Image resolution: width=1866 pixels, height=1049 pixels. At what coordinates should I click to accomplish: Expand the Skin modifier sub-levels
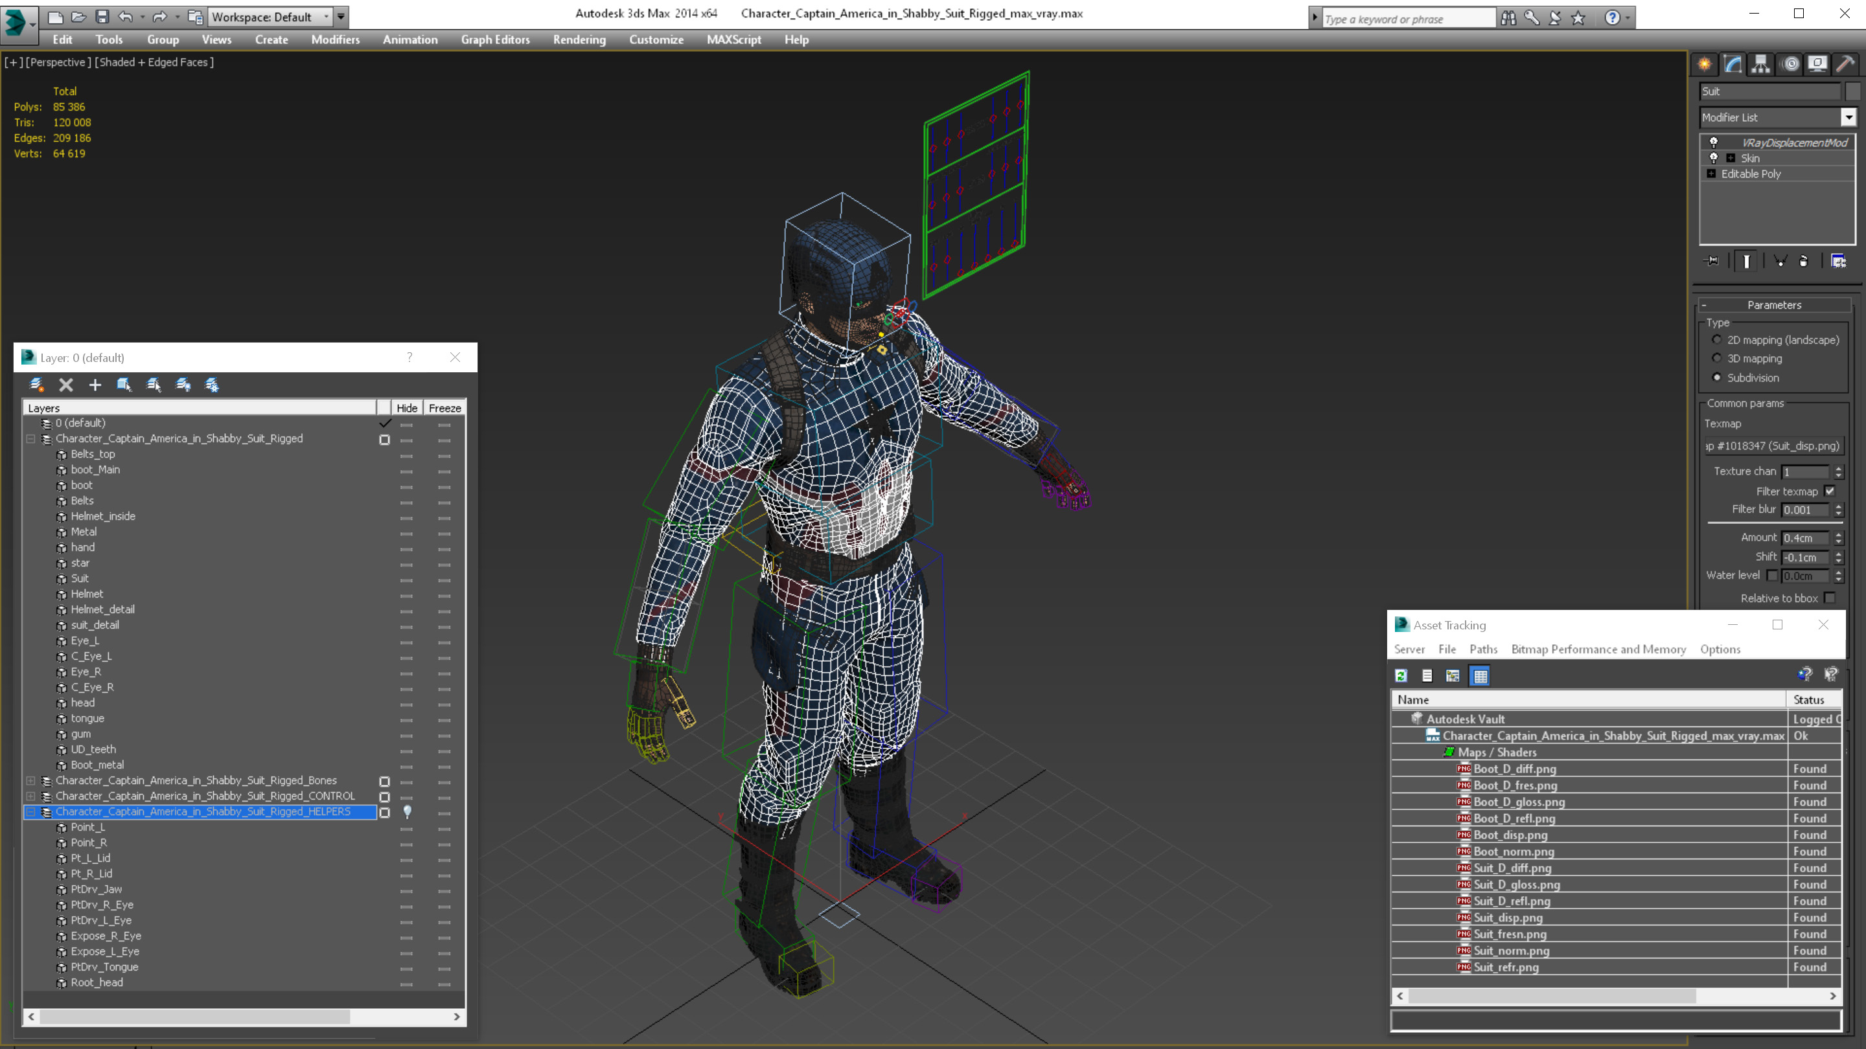(1731, 159)
